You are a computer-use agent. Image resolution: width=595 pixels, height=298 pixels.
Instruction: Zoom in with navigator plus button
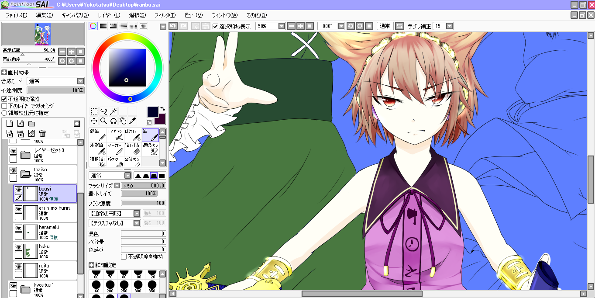pyautogui.click(x=71, y=52)
